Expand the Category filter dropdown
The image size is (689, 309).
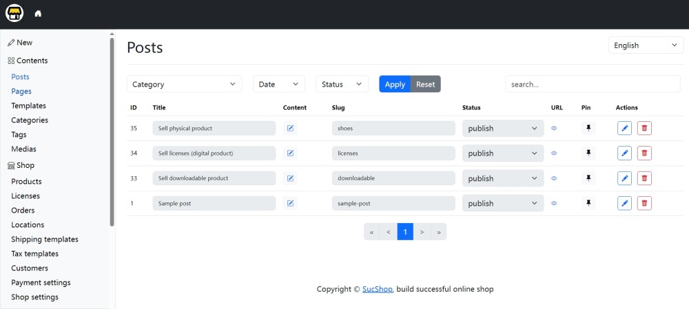[184, 84]
